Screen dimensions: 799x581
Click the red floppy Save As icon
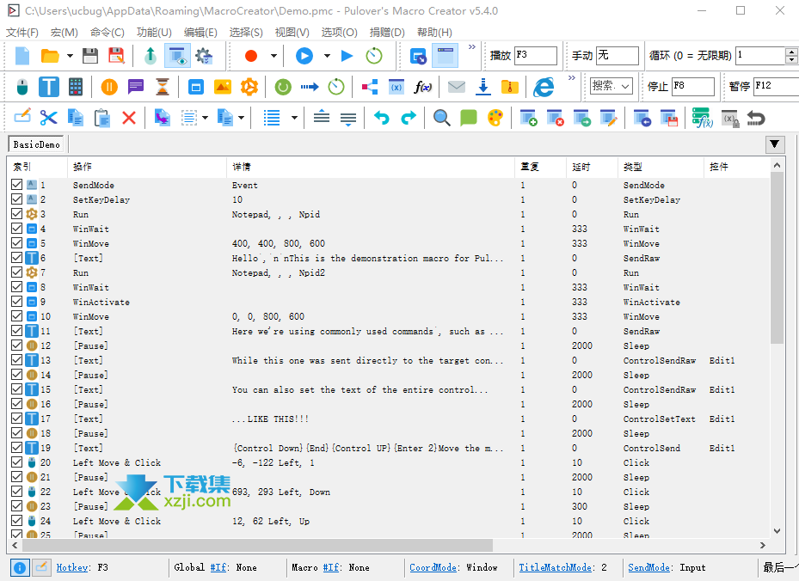[117, 56]
